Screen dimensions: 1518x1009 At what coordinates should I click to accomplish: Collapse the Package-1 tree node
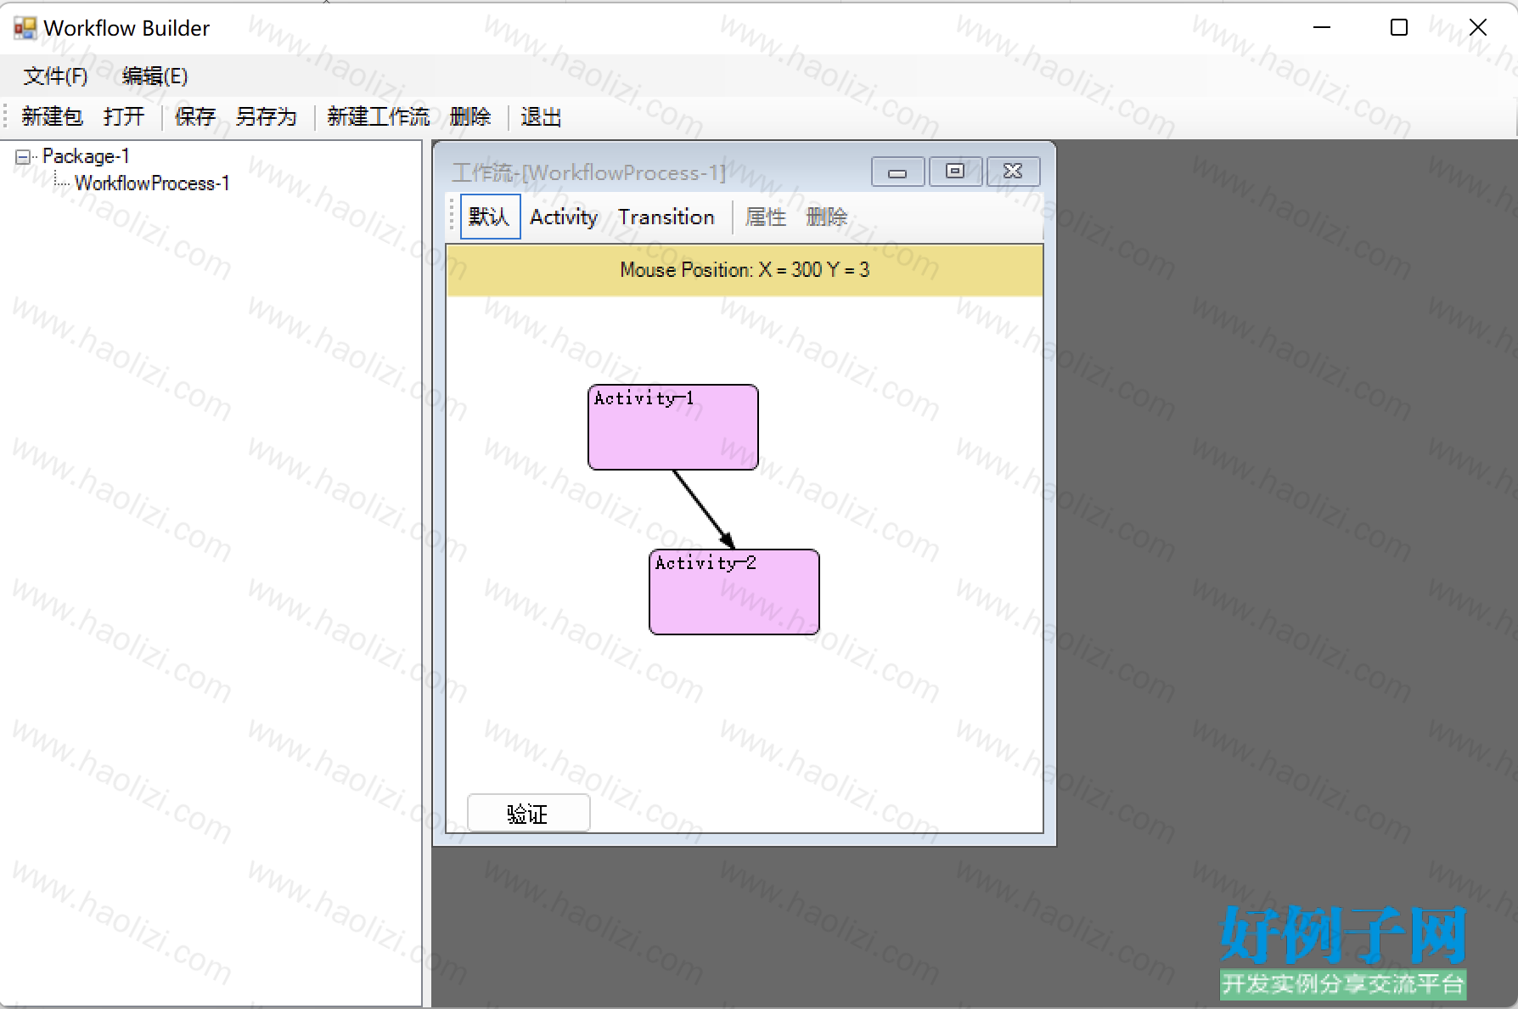pyautogui.click(x=23, y=156)
